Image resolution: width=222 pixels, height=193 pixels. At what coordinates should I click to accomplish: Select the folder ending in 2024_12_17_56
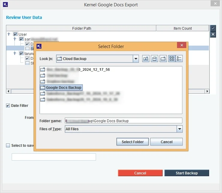[x=77, y=70]
